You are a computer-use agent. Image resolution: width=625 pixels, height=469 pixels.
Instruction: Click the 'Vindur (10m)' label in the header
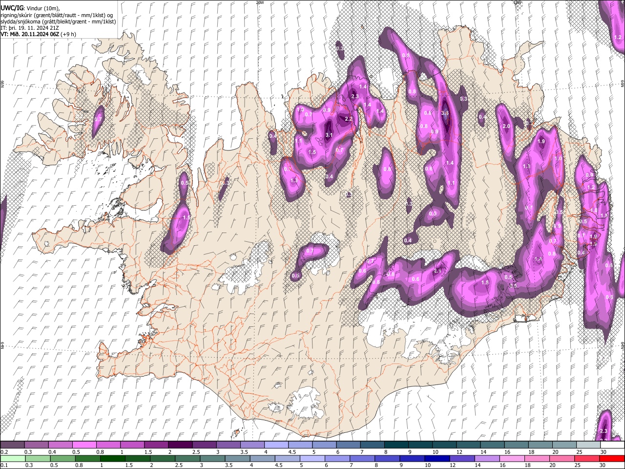42,8
